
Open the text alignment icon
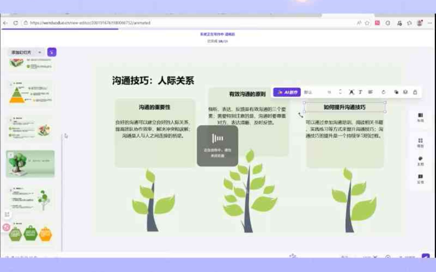tap(370, 92)
